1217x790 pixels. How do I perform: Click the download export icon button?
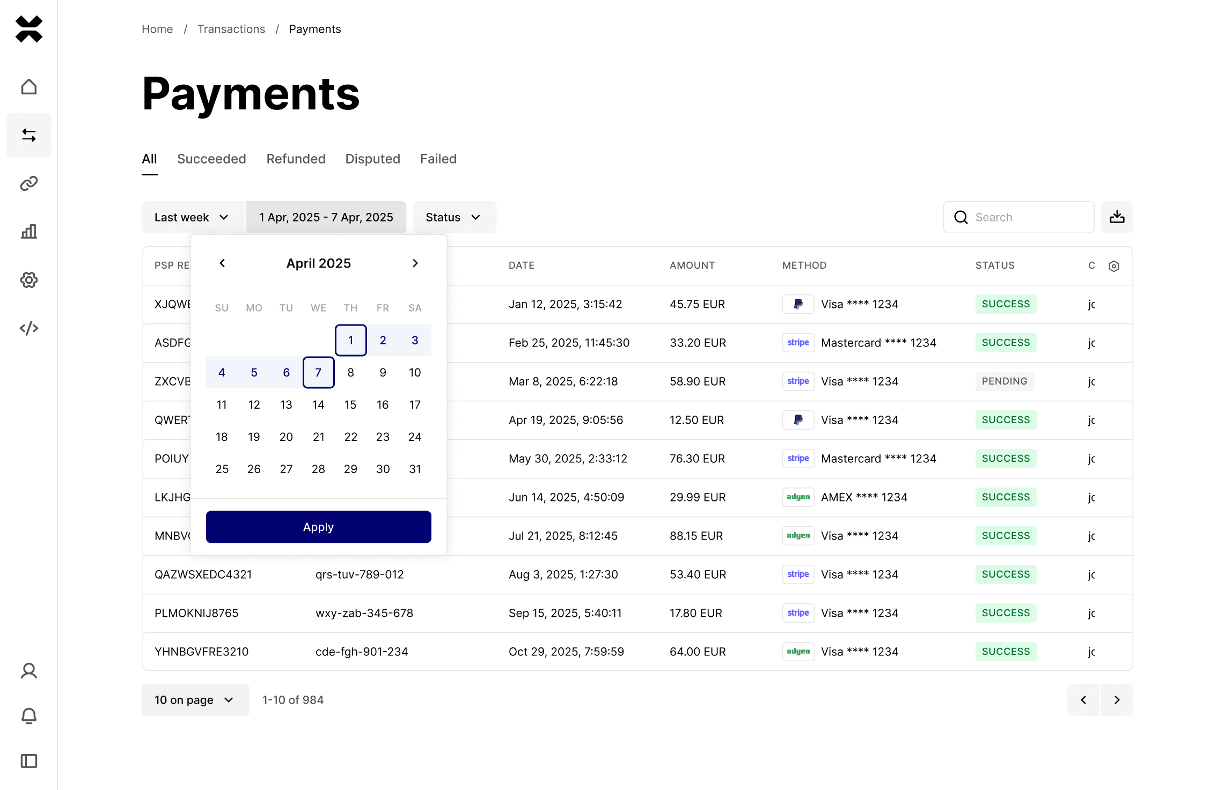pyautogui.click(x=1117, y=217)
